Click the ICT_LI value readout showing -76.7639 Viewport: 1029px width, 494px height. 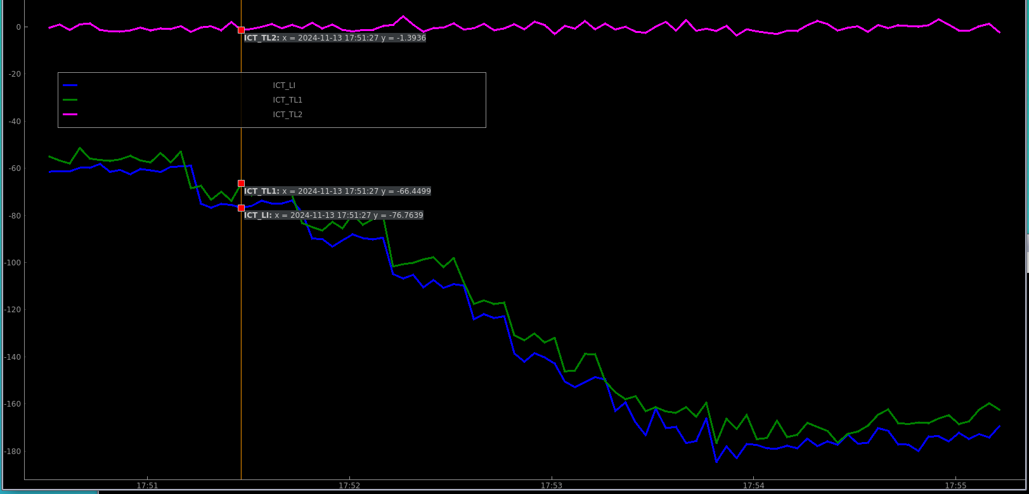pyautogui.click(x=333, y=215)
